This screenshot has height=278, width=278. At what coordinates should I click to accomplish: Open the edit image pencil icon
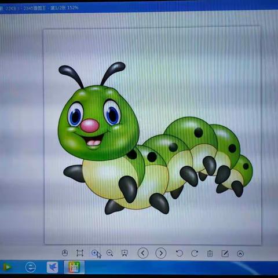pos(225,254)
